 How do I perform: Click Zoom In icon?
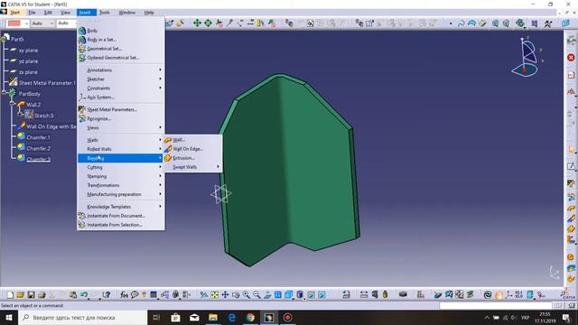coord(247,295)
